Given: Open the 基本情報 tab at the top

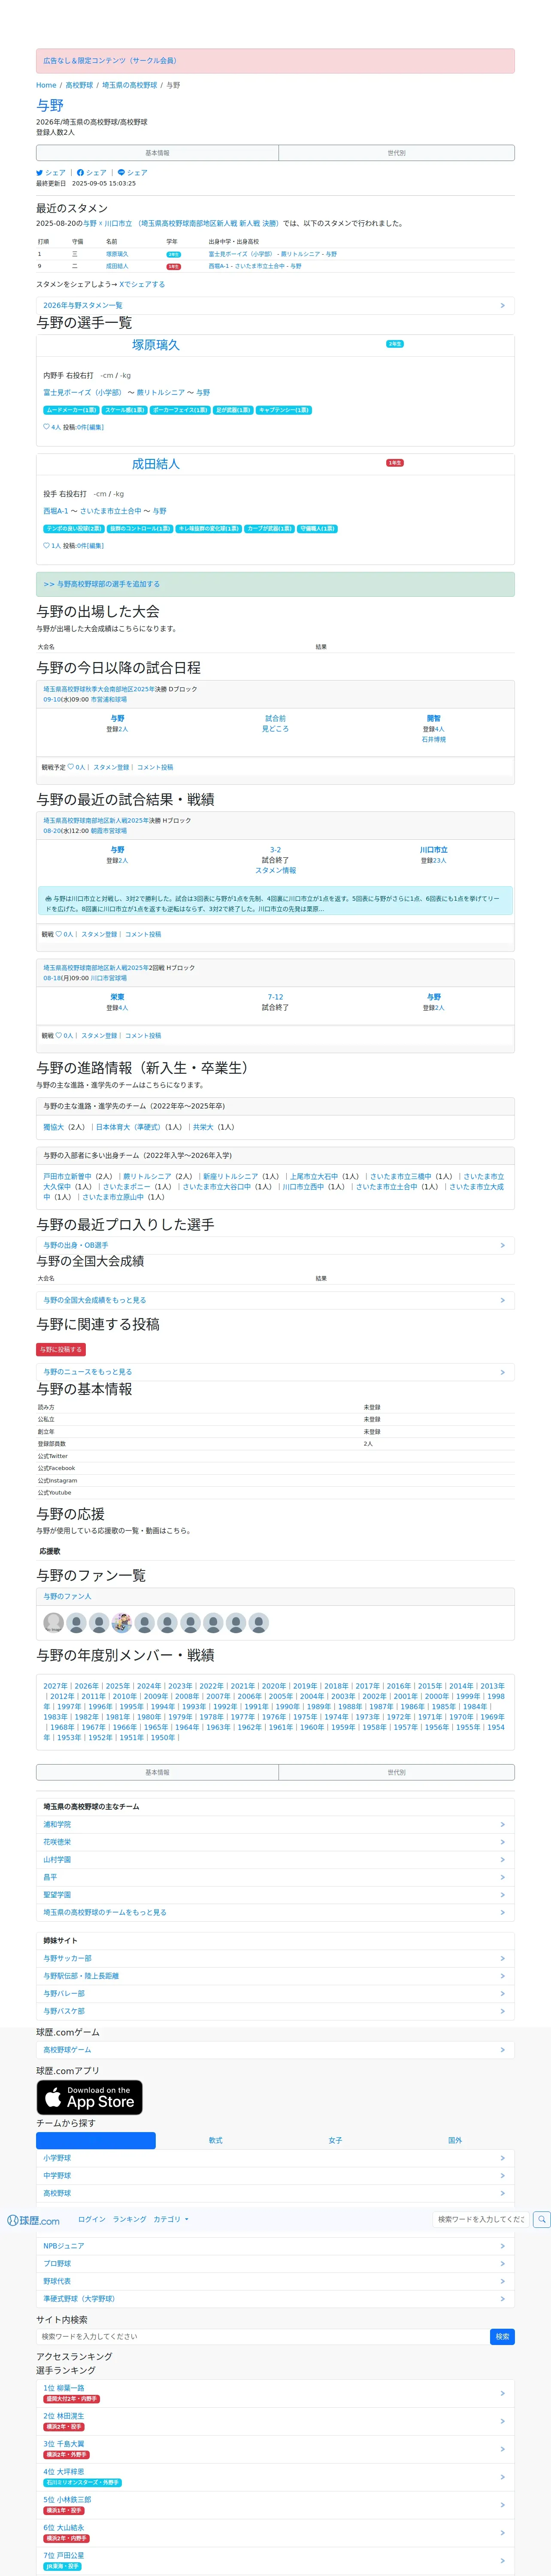Looking at the screenshot, I should tap(157, 153).
